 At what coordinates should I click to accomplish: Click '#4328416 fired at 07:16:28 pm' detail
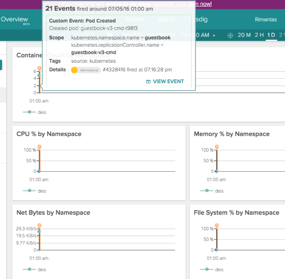tap(137, 69)
